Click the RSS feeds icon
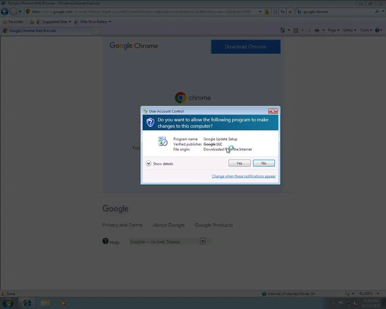 coord(296,30)
